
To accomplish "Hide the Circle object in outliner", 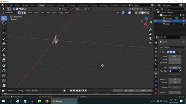I will [183, 21].
